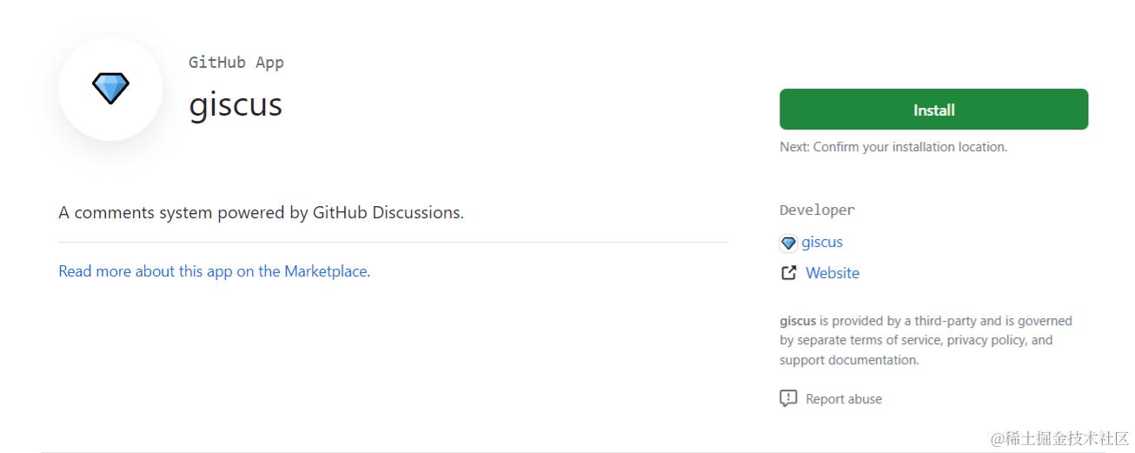This screenshot has height=453, width=1135.
Task: Open the Read more on Marketplace link
Action: [x=212, y=271]
